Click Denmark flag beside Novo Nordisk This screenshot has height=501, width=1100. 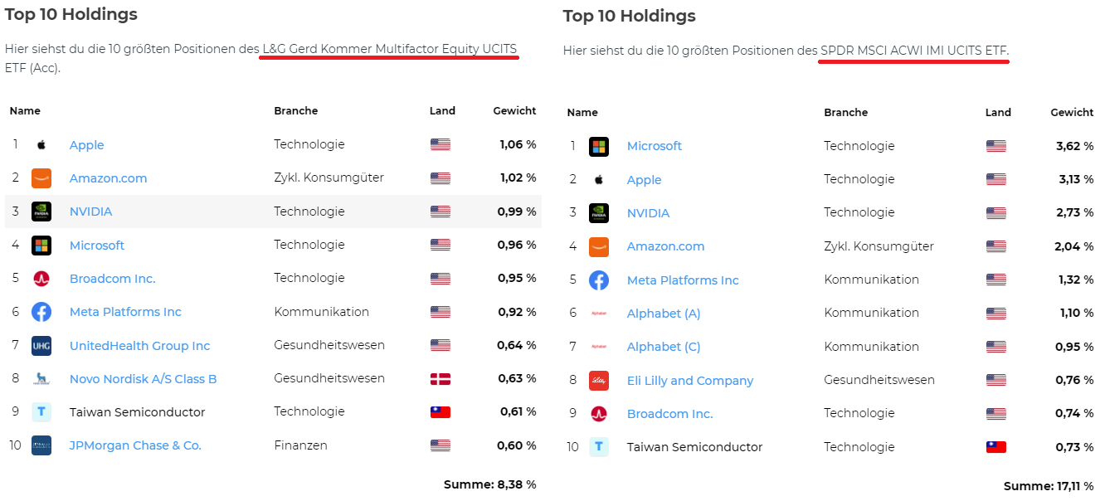pos(440,379)
